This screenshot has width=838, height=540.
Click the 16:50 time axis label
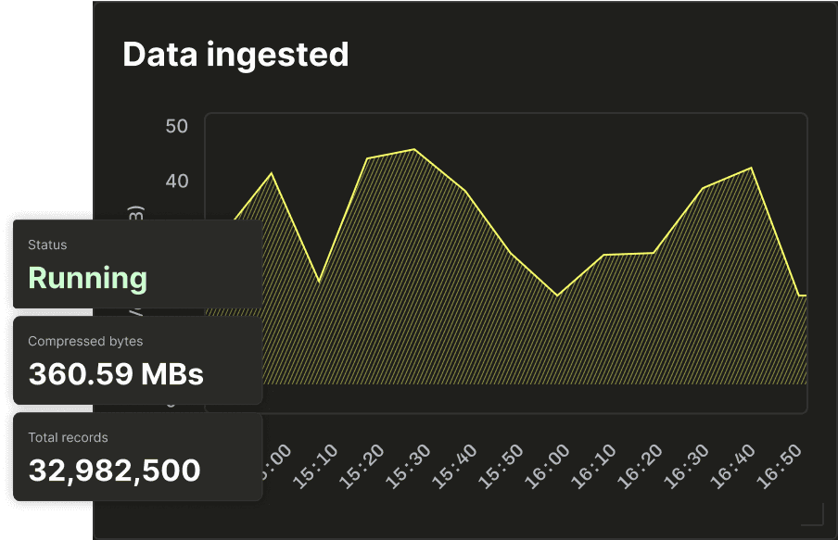[780, 466]
